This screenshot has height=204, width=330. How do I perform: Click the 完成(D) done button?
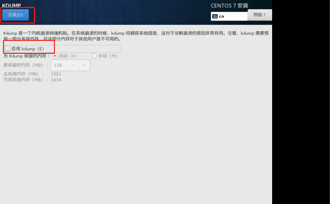coord(15,15)
